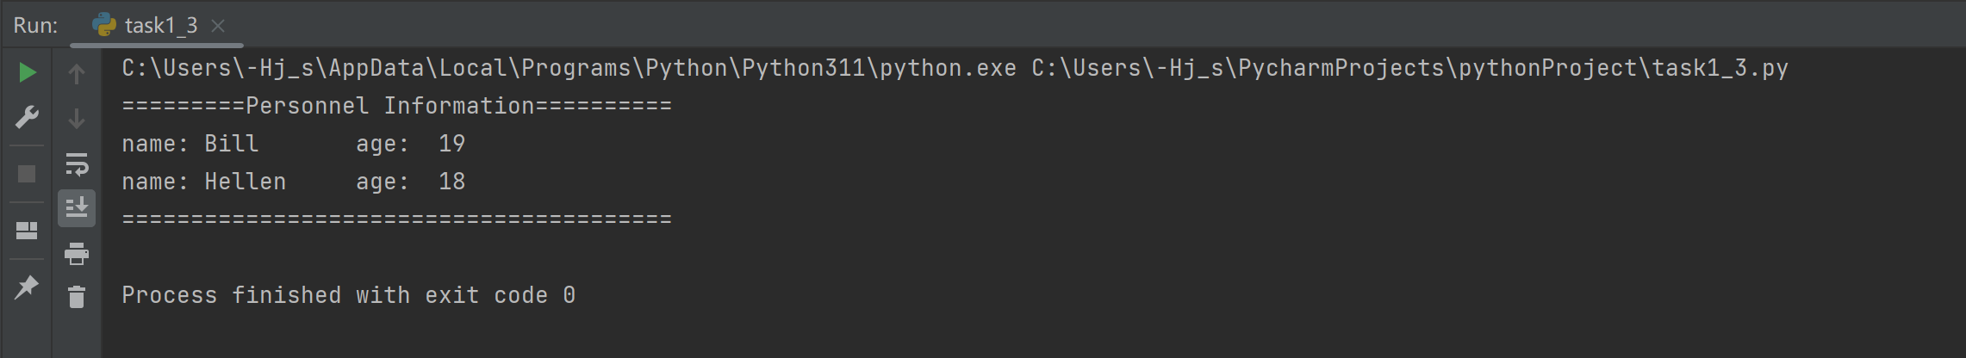
Task: Select the task1_3 run tab
Action: coord(161,26)
